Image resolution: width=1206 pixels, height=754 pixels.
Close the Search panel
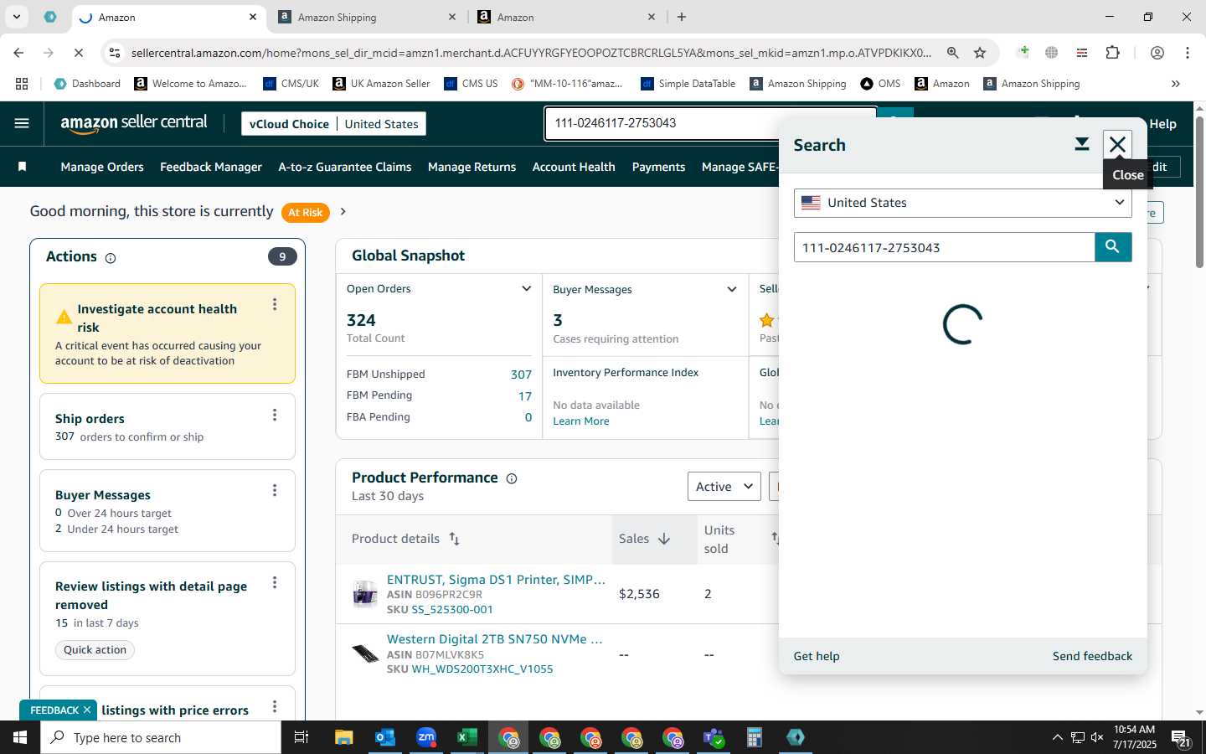[1117, 145]
